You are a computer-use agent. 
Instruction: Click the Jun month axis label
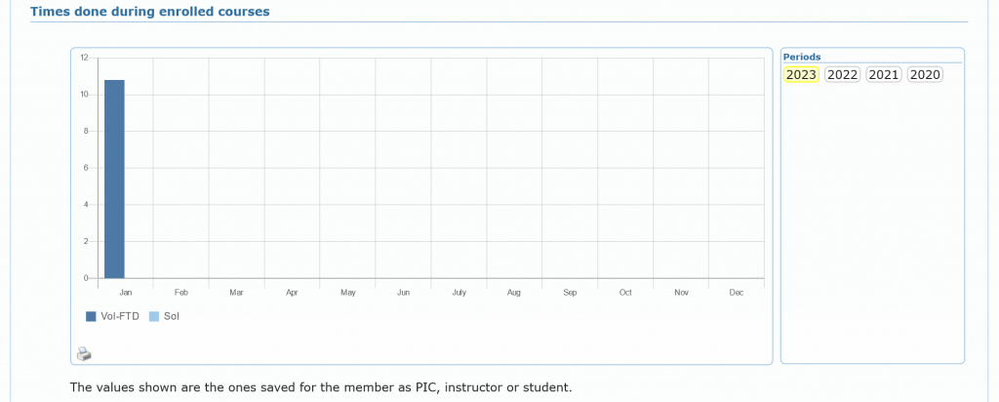click(x=403, y=293)
